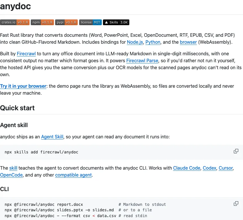Open the Cursor link
The image size is (243, 220).
click(x=226, y=168)
